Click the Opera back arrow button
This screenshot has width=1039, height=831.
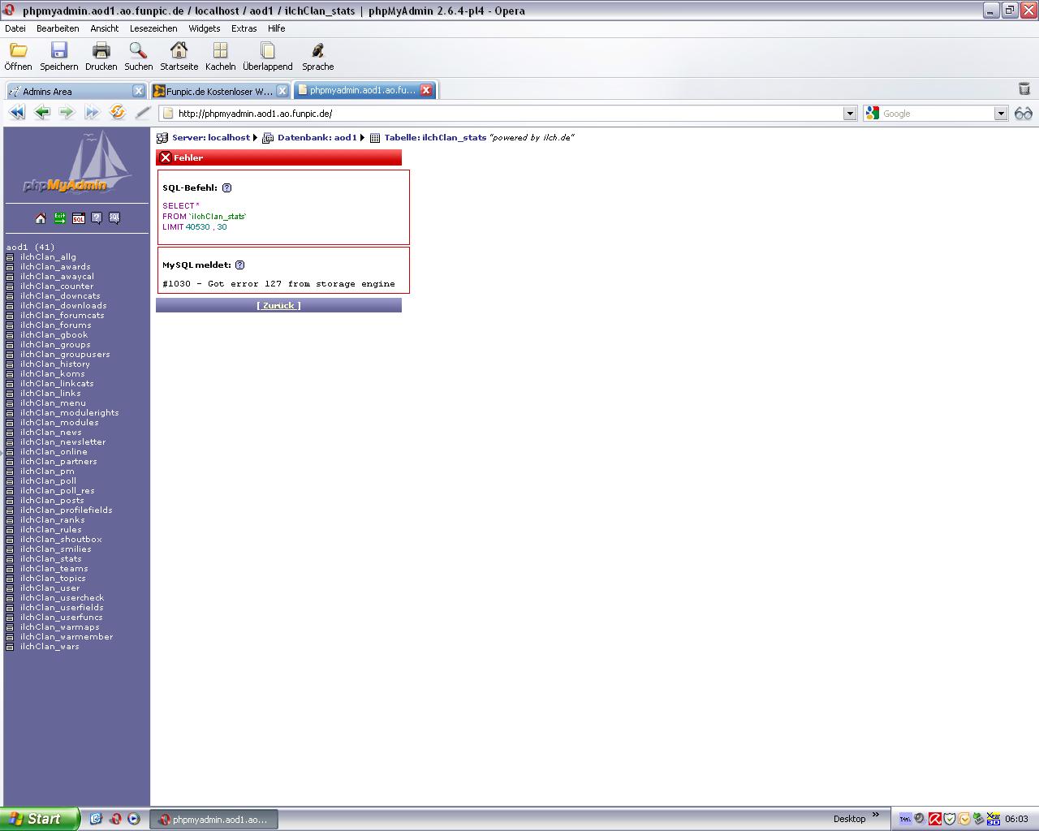point(42,113)
